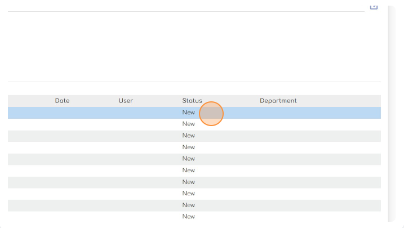This screenshot has height=228, width=404.
Task: Click the Department cell of the highlighted row
Action: [278, 113]
